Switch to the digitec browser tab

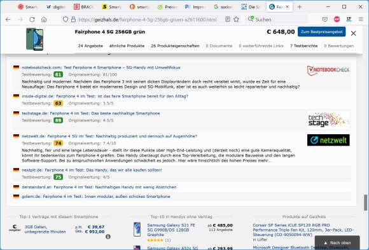[55, 7]
